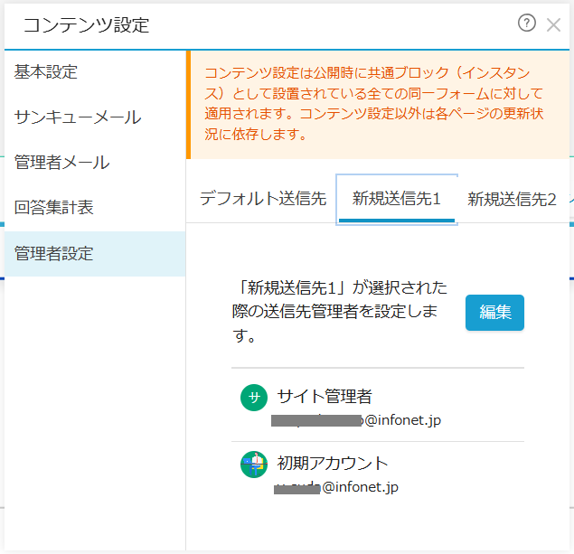Switch to the 新規送信先2 tab
This screenshot has width=574, height=554.
(512, 200)
